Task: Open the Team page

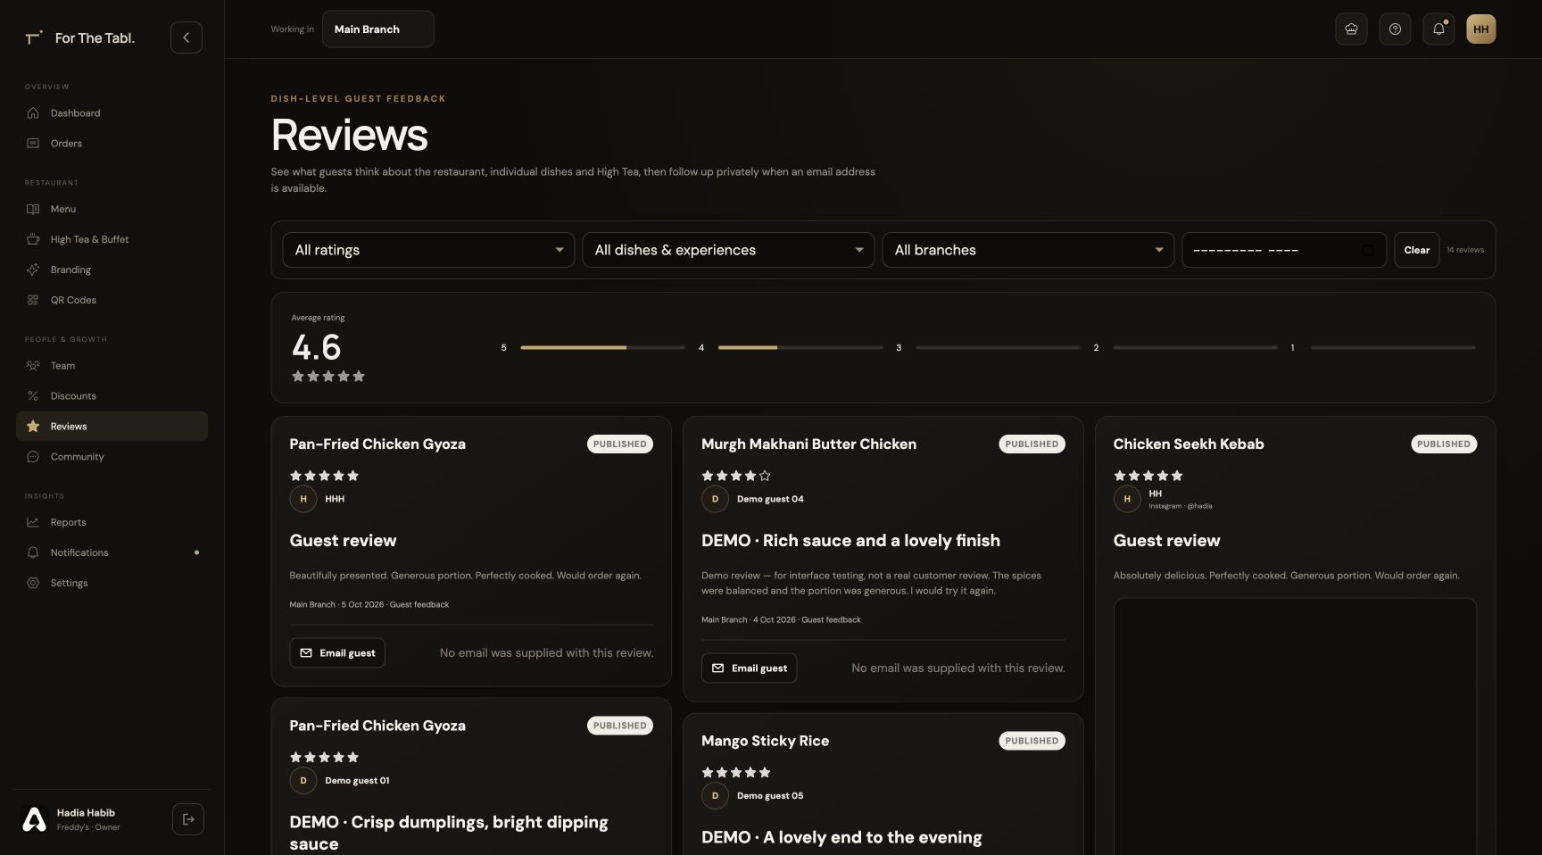Action: pos(112,366)
